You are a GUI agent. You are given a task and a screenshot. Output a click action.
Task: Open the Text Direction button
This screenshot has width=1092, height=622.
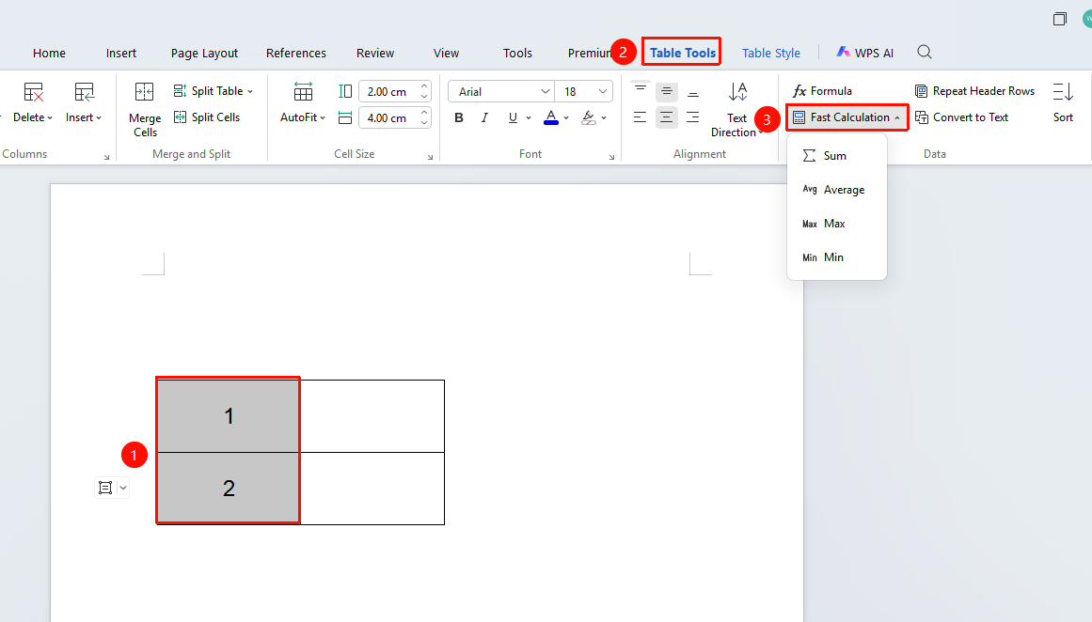coord(736,109)
